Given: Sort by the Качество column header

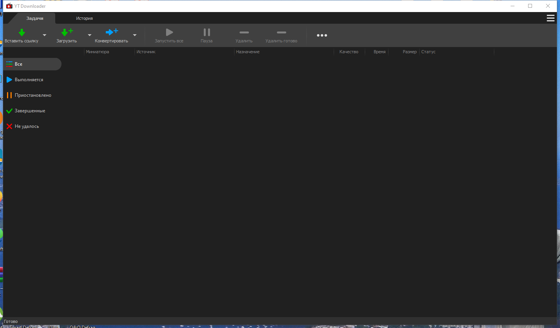Looking at the screenshot, I should point(349,52).
